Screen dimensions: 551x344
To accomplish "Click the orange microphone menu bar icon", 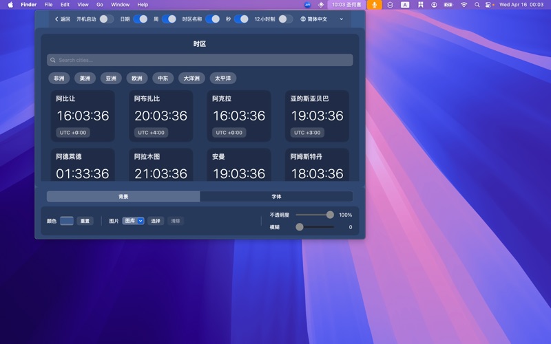I will point(374,5).
